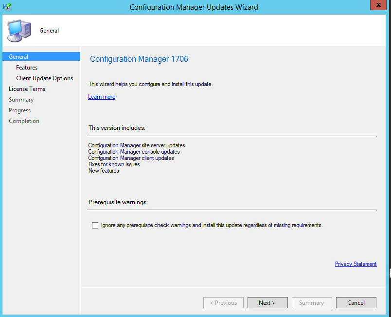Select Completion step in sidebar
The width and height of the screenshot is (391, 317).
[24, 121]
